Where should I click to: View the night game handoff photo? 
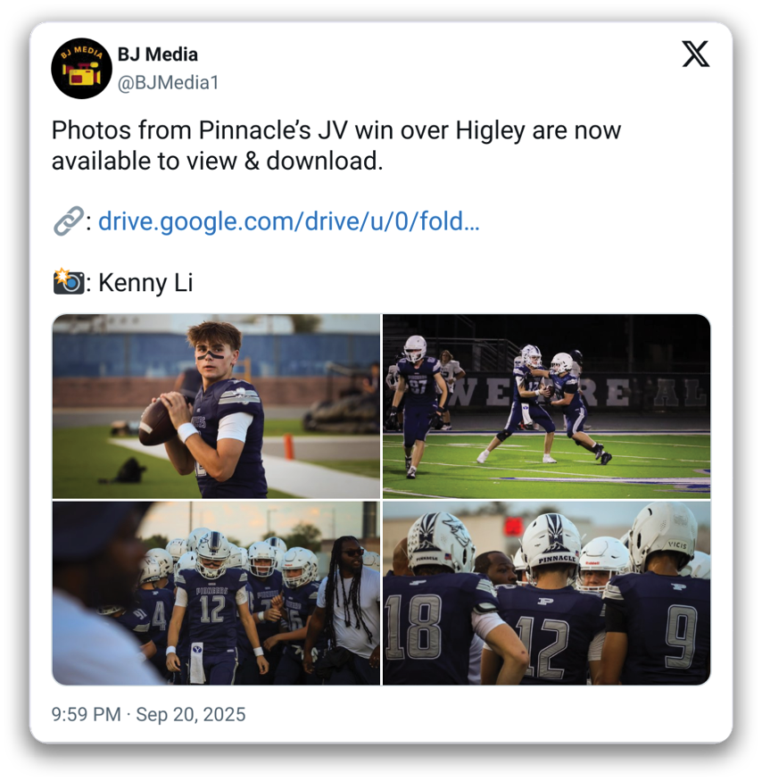pyautogui.click(x=546, y=406)
